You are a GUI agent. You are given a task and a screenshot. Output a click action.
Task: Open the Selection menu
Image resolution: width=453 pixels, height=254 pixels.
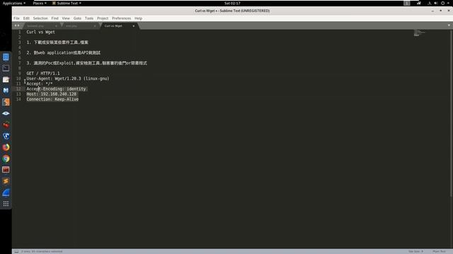click(40, 18)
